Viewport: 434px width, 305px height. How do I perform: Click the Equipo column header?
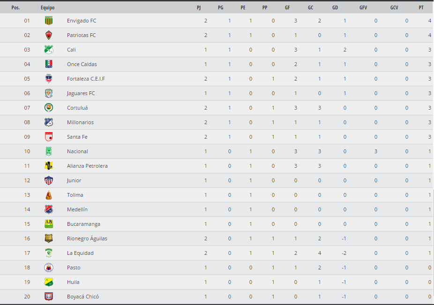point(47,7)
